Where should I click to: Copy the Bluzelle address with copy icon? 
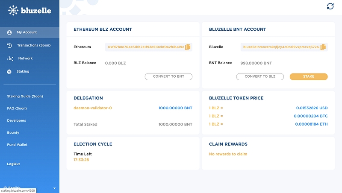point(323,47)
